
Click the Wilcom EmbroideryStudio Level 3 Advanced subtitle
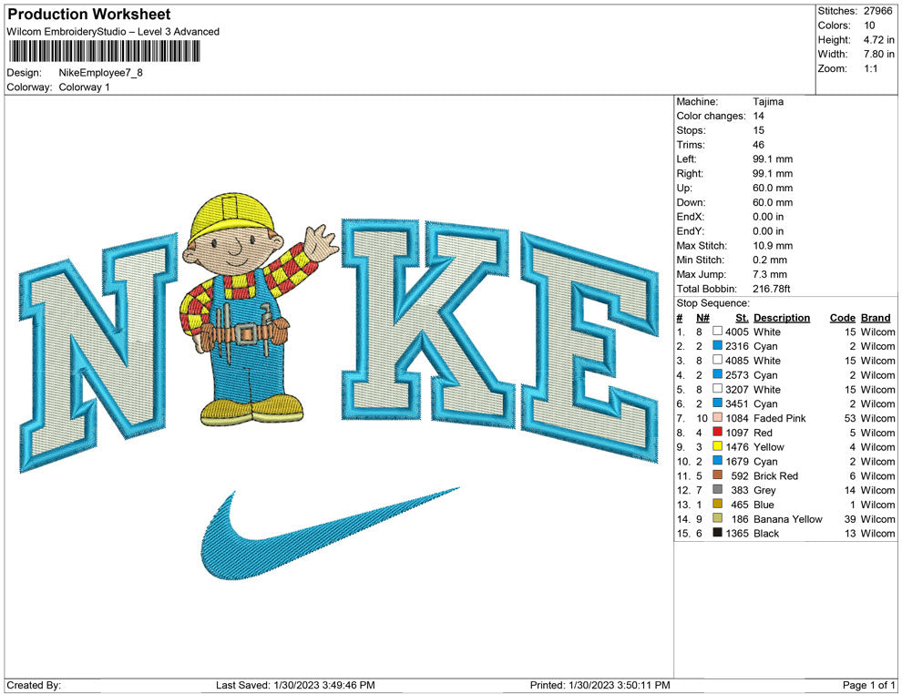coord(113,32)
